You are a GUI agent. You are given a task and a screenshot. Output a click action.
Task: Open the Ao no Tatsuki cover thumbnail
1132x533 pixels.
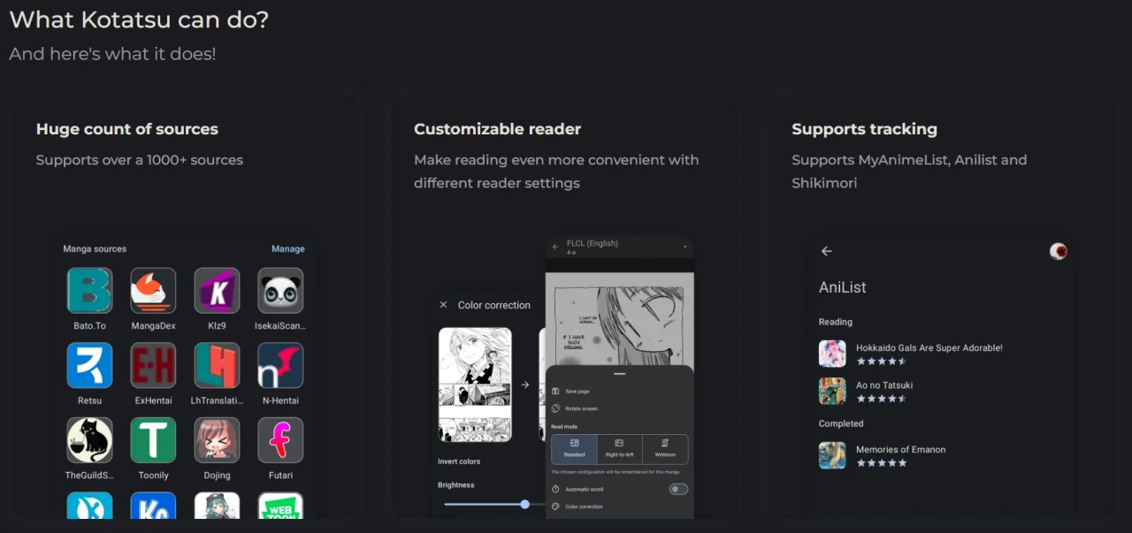tap(832, 391)
